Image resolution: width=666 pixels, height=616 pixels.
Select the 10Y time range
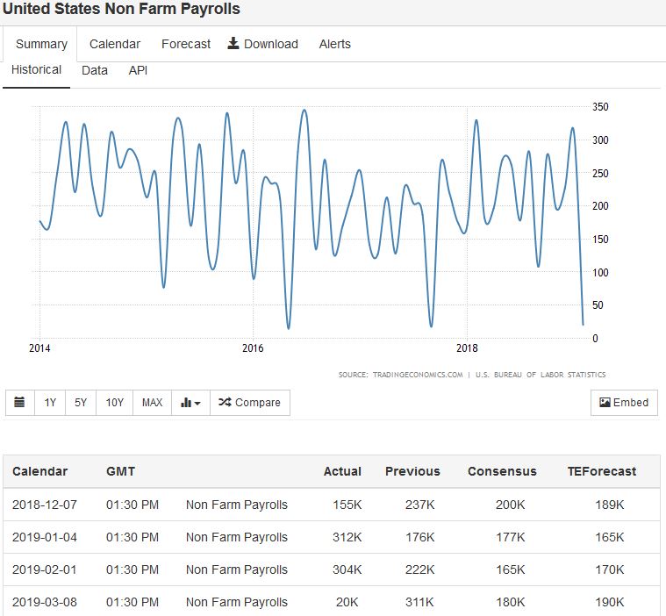click(114, 403)
